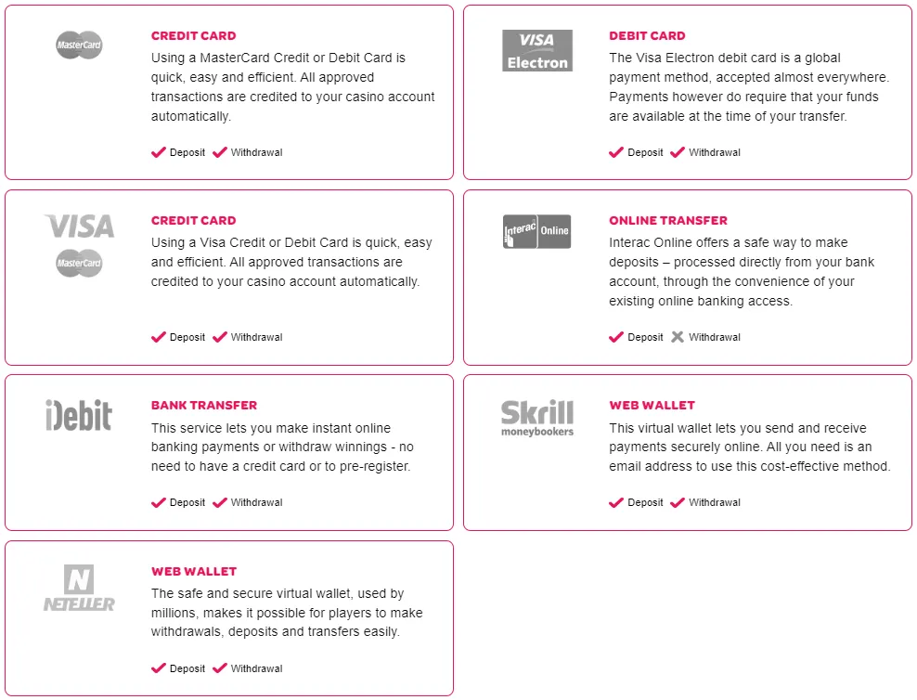Click the MasterCard logo in first card
917x700 pixels.
pos(79,45)
